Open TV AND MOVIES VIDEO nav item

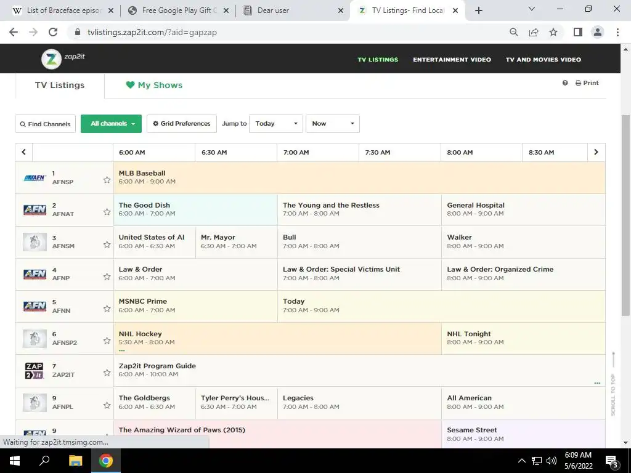point(543,60)
